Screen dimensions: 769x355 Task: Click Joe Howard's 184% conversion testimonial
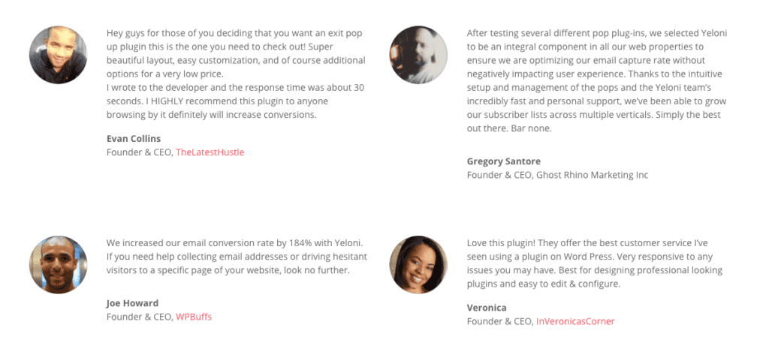point(234,256)
